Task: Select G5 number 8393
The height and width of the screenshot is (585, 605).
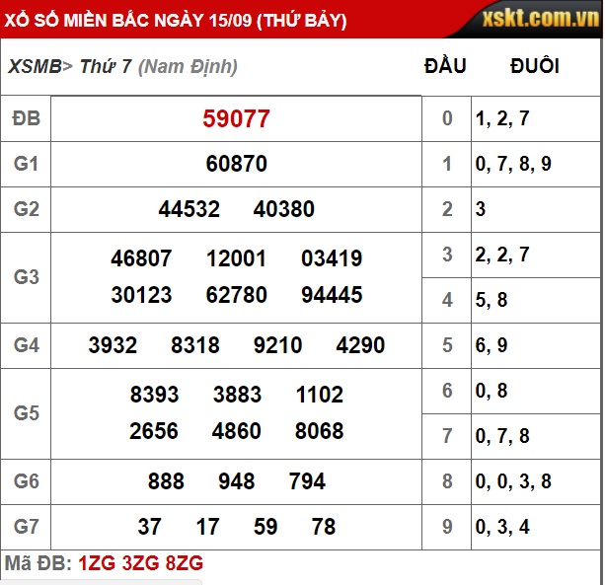Action: click(x=154, y=395)
